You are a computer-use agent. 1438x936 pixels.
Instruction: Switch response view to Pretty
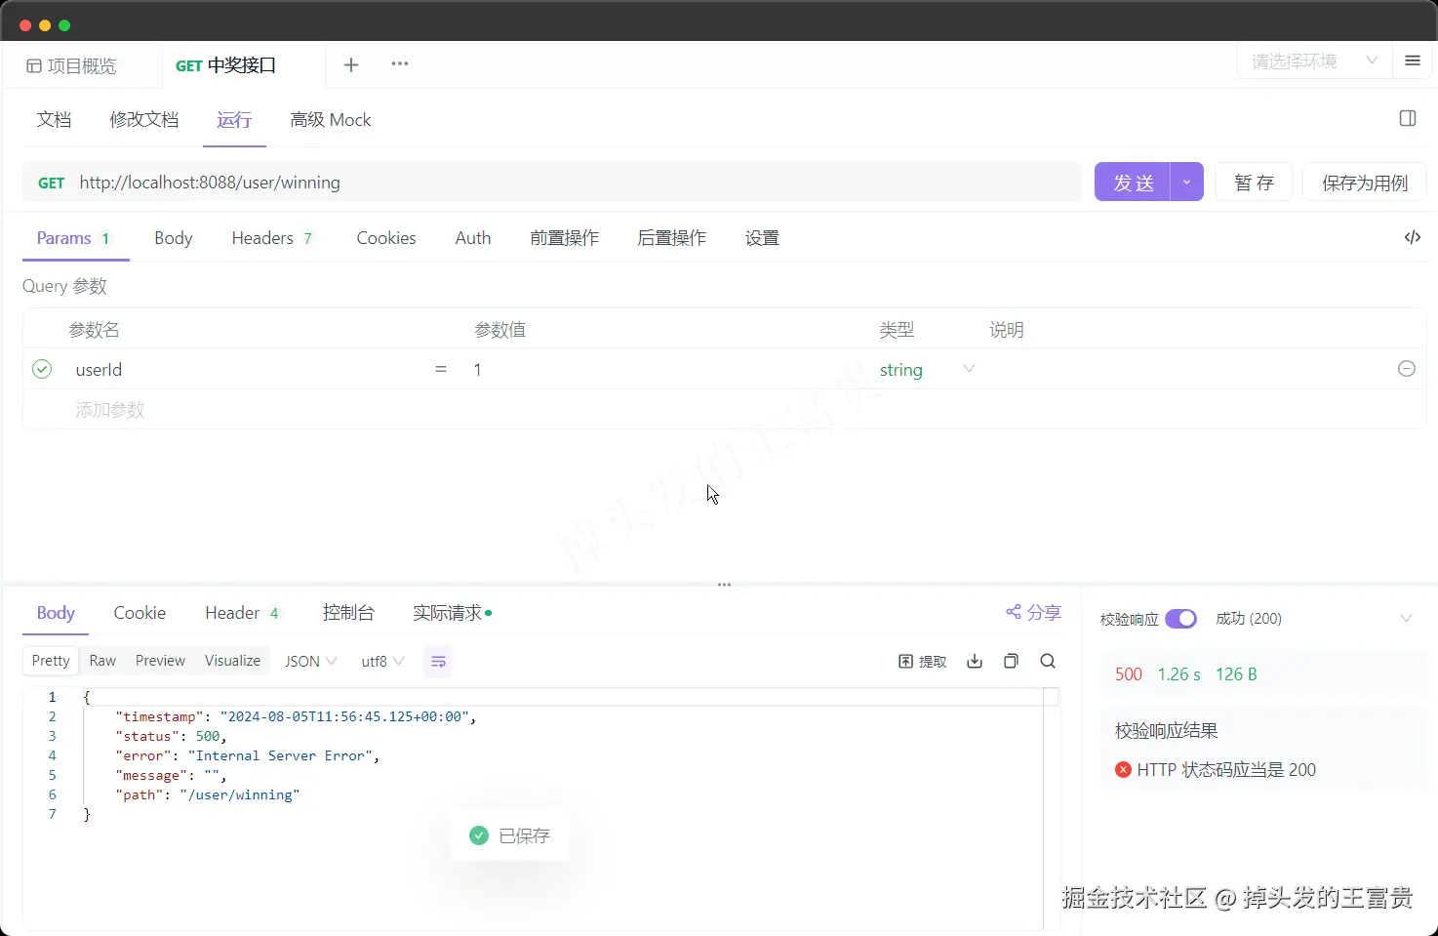[51, 661]
